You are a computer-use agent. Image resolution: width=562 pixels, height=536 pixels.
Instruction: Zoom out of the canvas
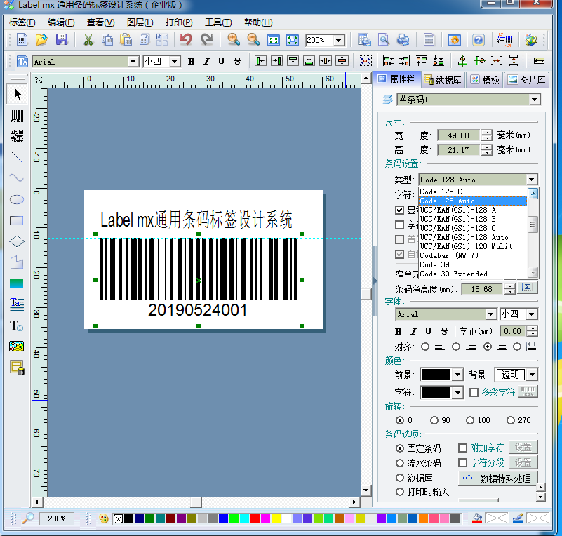tap(253, 40)
